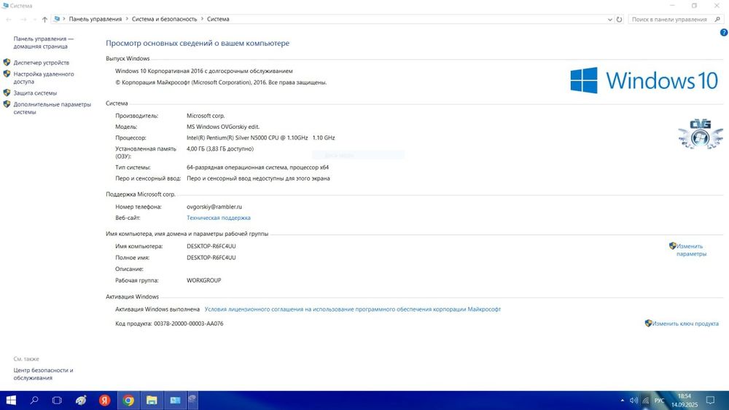
Task: Open Панель управления — домашняя страница
Action: (x=43, y=43)
